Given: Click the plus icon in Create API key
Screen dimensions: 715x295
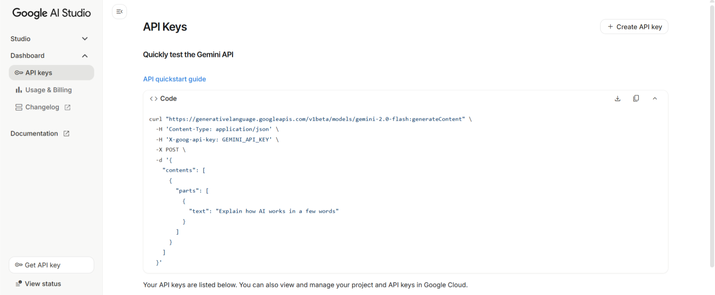Looking at the screenshot, I should pos(610,27).
